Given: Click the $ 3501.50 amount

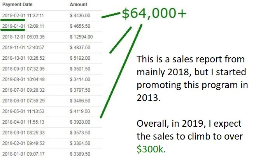Looking at the screenshot, I should coord(80,69).
